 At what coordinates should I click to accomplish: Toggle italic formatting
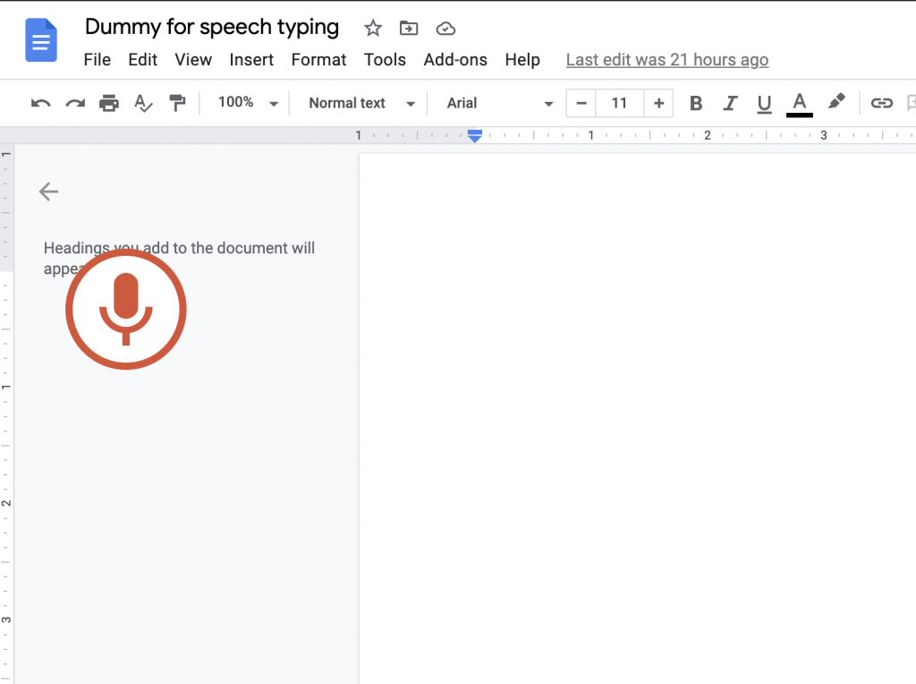tap(730, 104)
